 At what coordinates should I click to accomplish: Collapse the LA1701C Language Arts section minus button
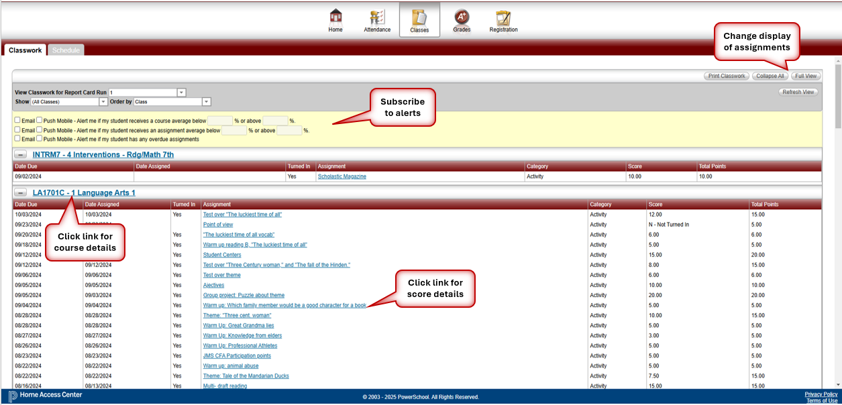21,193
